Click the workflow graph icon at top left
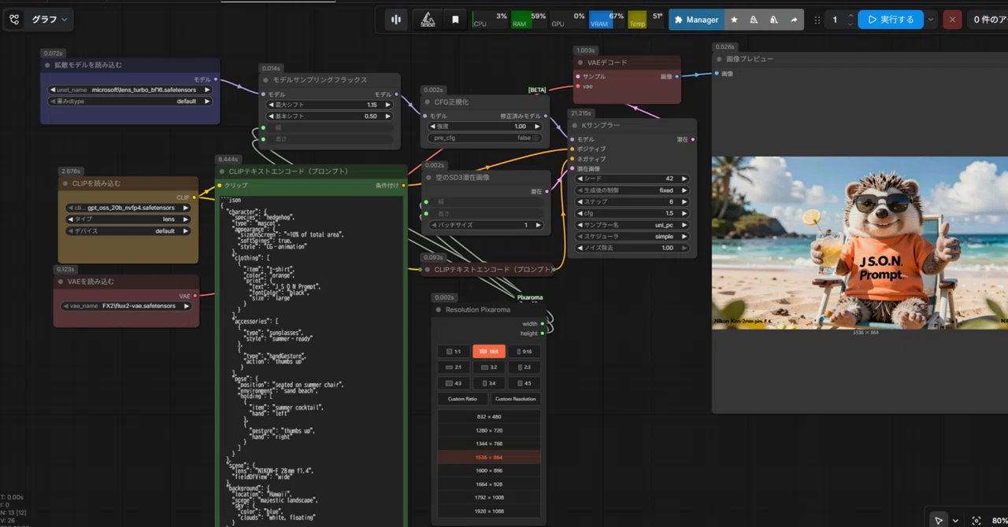This screenshot has height=527, width=1008. tap(14, 20)
